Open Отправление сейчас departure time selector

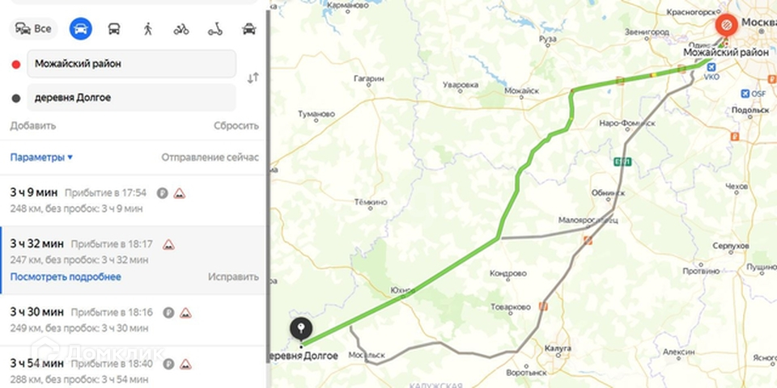210,158
